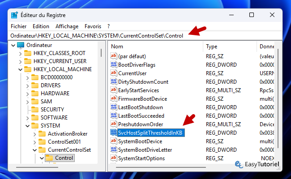Click the SECURITY folder icon
The image size is (291, 179).
pos(35,110)
